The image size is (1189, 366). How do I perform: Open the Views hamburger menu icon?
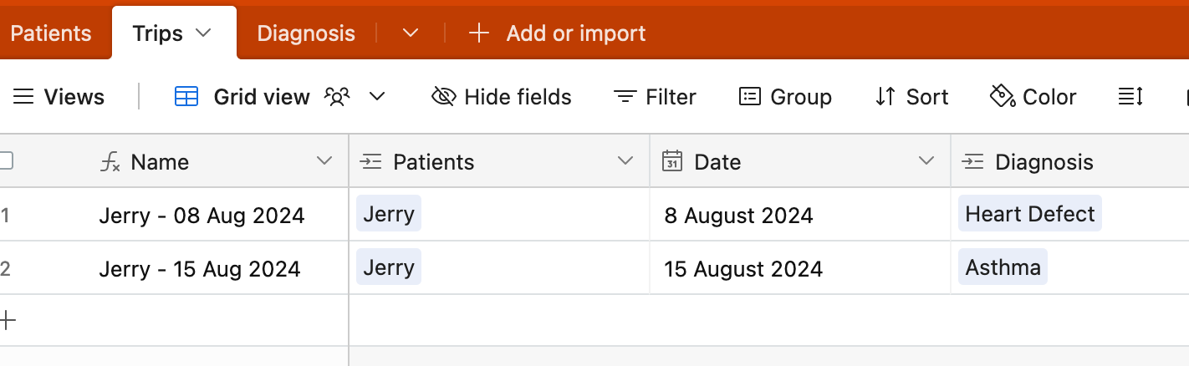[x=23, y=98]
